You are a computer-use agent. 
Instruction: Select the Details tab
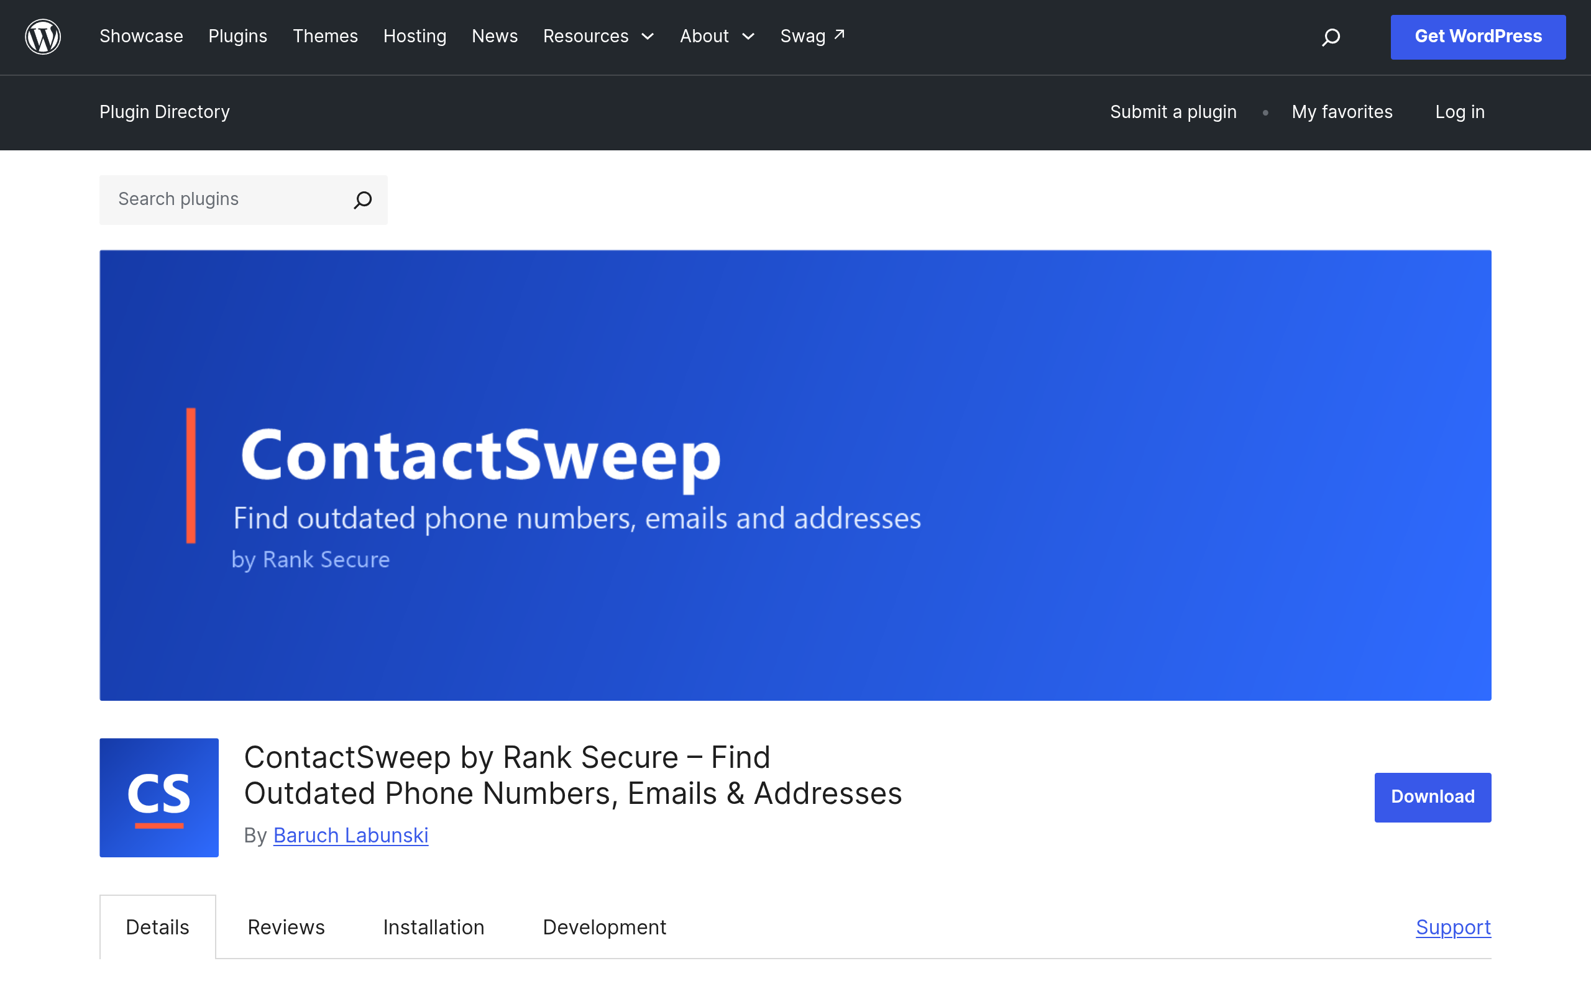point(158,927)
